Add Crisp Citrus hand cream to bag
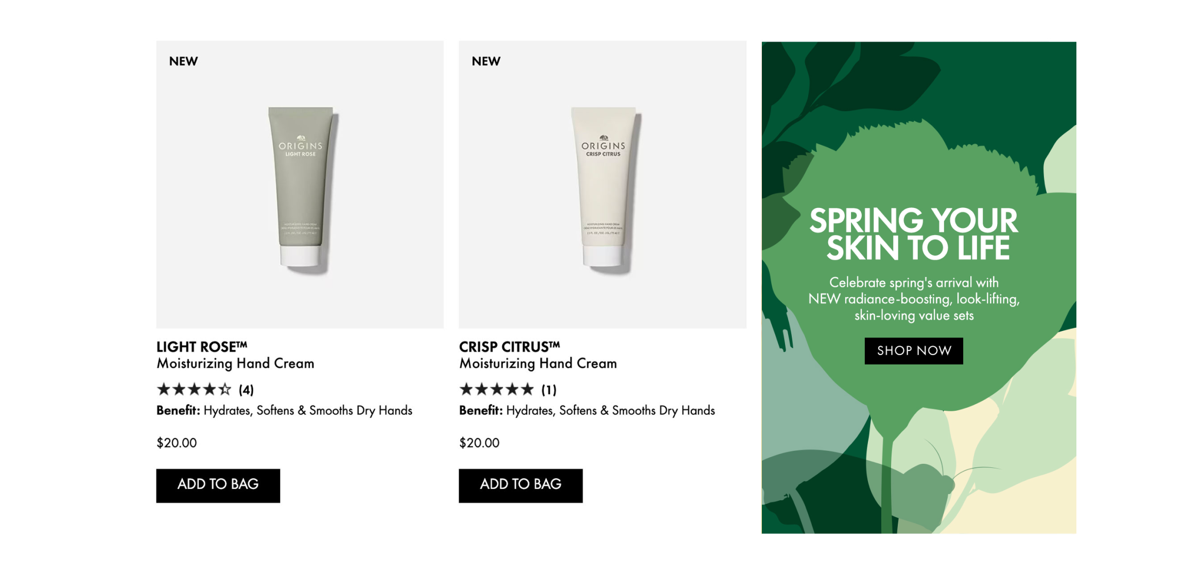The width and height of the screenshot is (1184, 577). pos(520,485)
